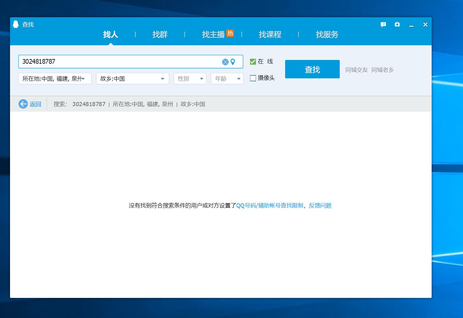This screenshot has width=463, height=318.
Task: Clear the search box with X icon
Action: click(x=225, y=62)
